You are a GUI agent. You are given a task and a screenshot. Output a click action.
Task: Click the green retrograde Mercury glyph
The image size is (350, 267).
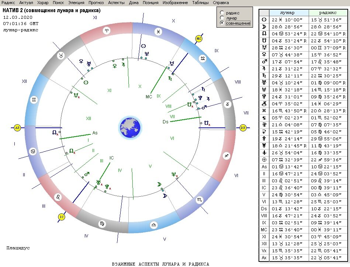(77, 96)
